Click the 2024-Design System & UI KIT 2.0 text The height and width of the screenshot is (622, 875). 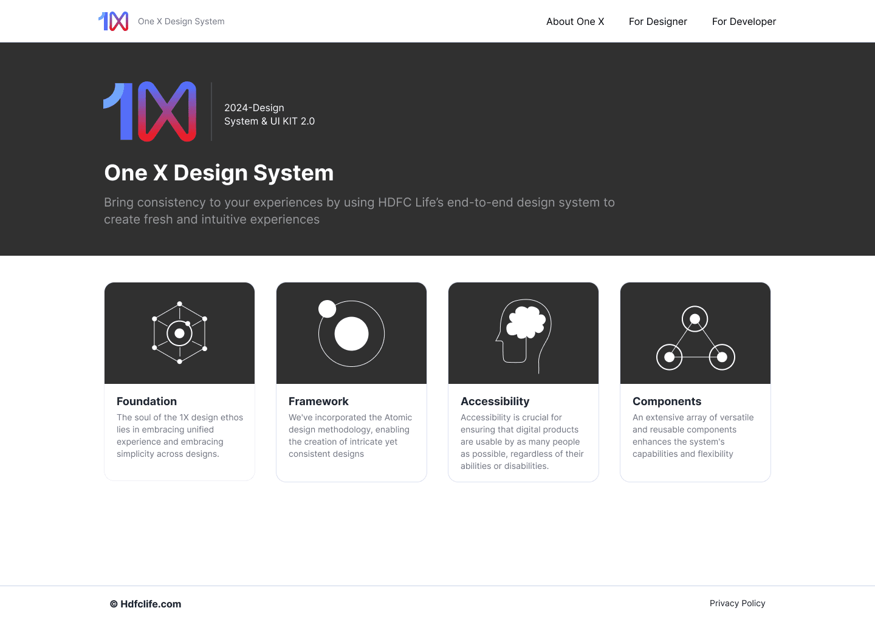click(x=269, y=114)
